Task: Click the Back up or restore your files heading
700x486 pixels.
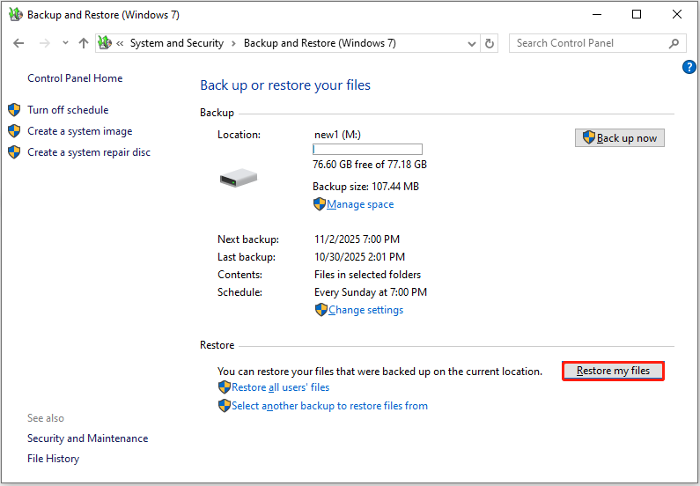Action: [285, 85]
